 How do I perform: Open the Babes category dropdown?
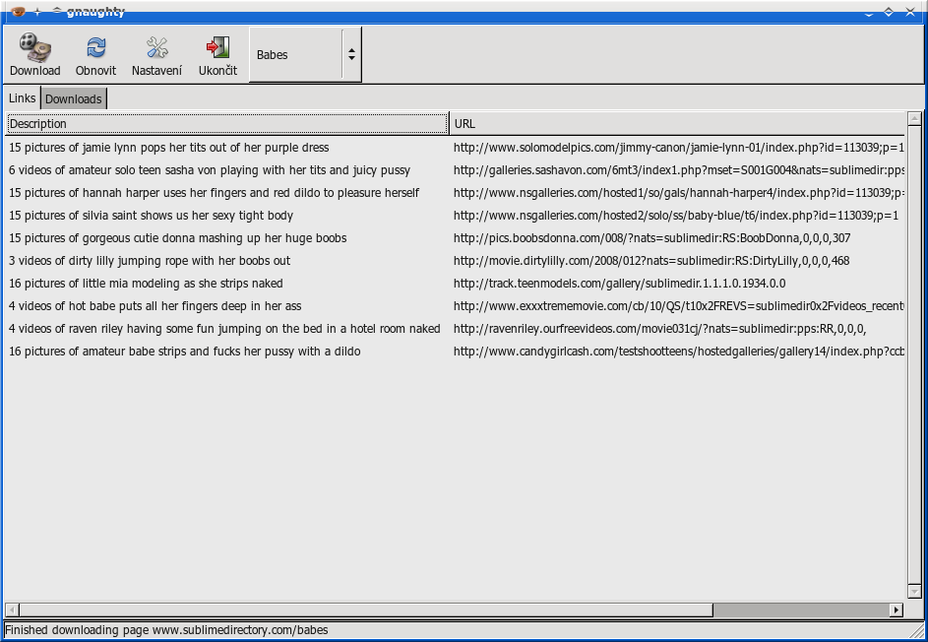pyautogui.click(x=305, y=54)
